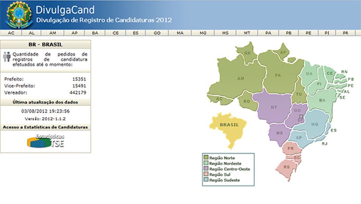Click the DF square marker on map
361x204 pixels.
(301, 117)
